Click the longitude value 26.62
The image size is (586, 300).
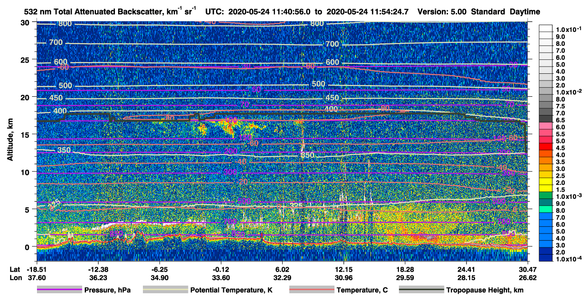(x=528, y=278)
